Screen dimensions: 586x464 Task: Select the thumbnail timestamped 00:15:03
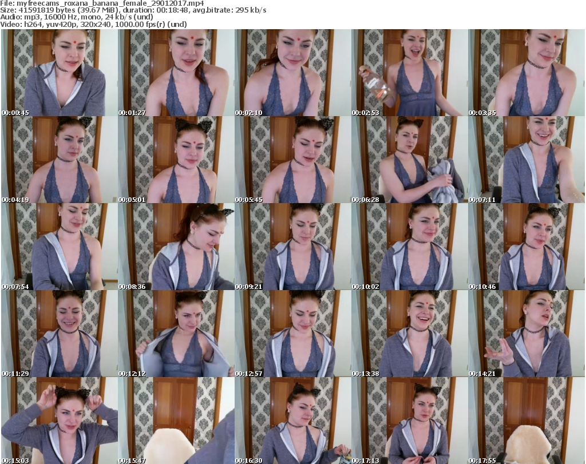60,421
